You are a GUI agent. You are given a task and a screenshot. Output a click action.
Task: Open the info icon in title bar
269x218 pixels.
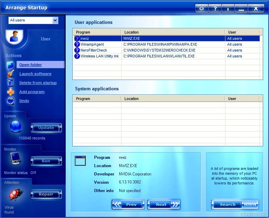pyautogui.click(x=228, y=8)
